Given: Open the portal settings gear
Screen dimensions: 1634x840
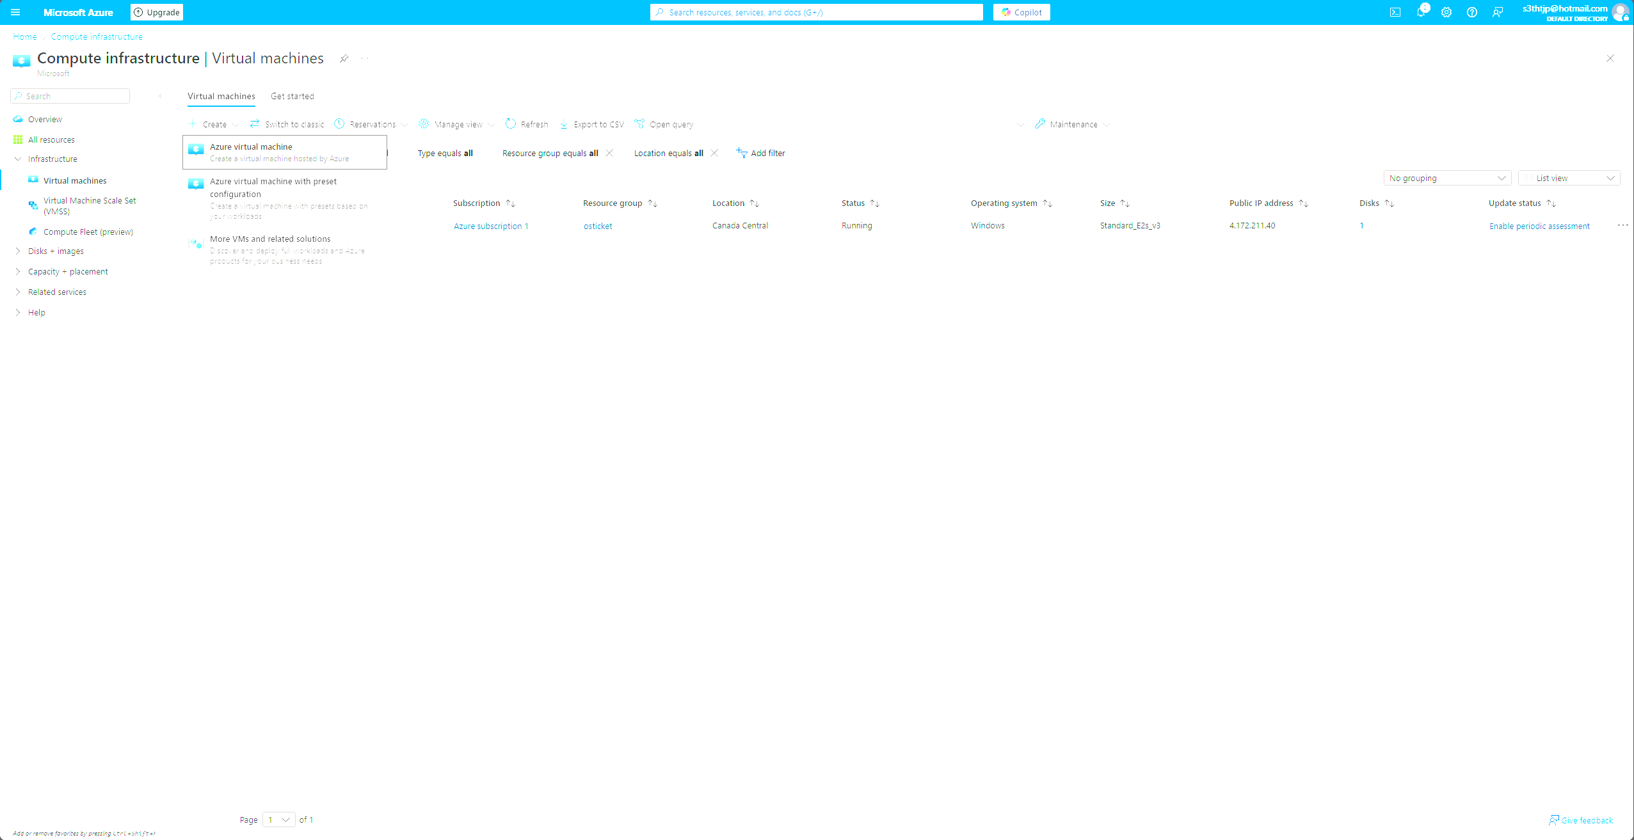Looking at the screenshot, I should (1446, 12).
